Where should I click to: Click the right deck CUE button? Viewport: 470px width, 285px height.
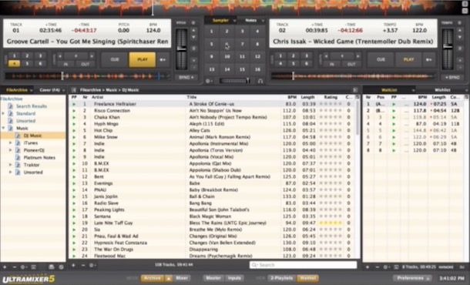(x=381, y=59)
